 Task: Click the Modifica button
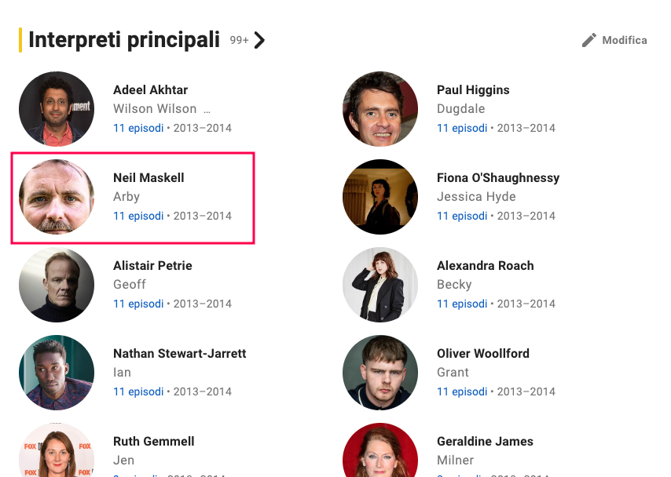click(x=624, y=40)
